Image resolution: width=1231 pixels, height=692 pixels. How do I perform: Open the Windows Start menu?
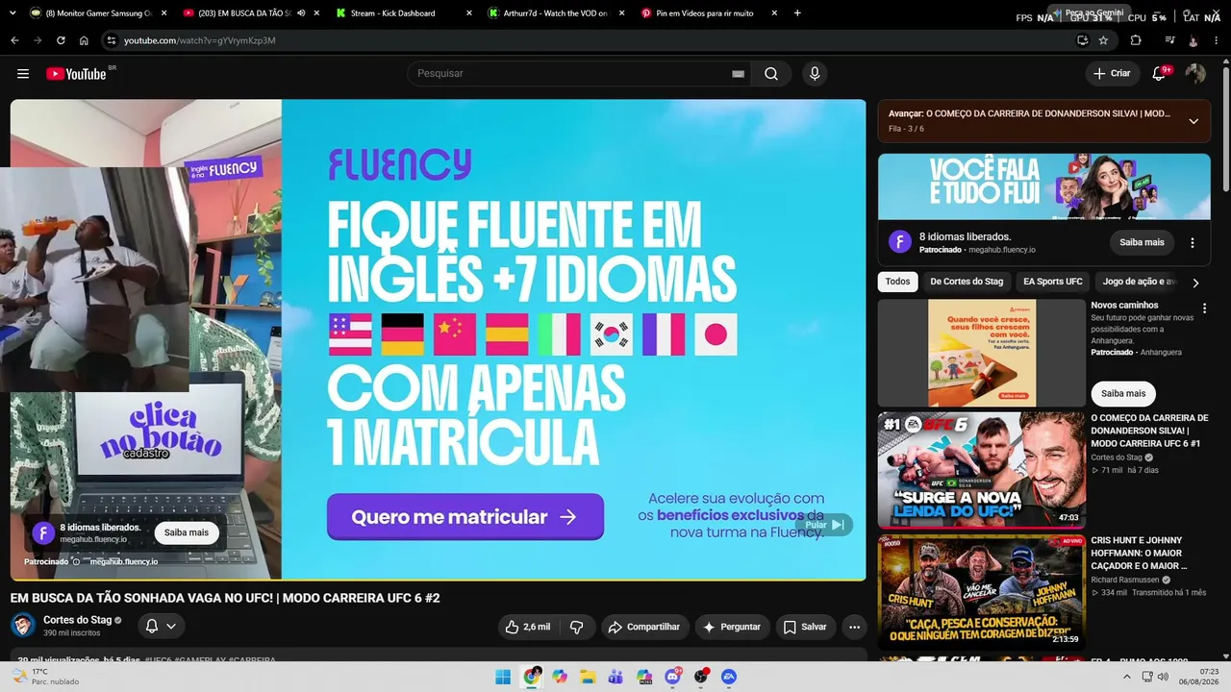503,677
